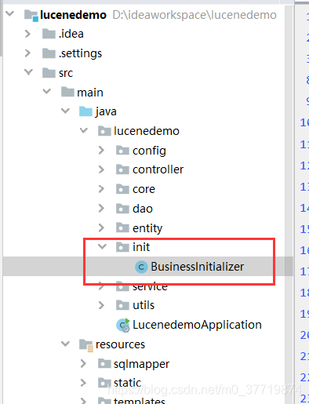Expand the utils package chevron

101,305
